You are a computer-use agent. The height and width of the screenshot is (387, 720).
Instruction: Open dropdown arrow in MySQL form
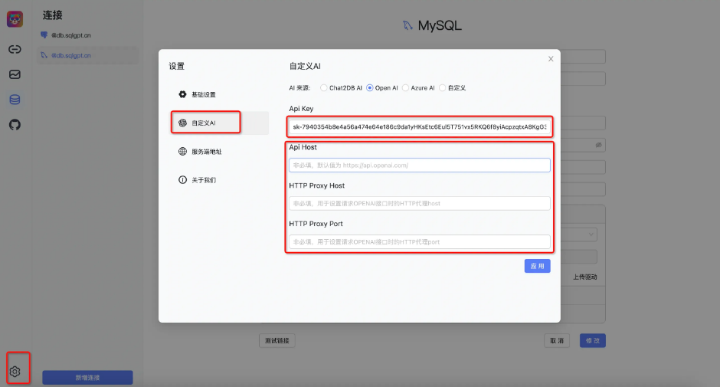coord(591,234)
